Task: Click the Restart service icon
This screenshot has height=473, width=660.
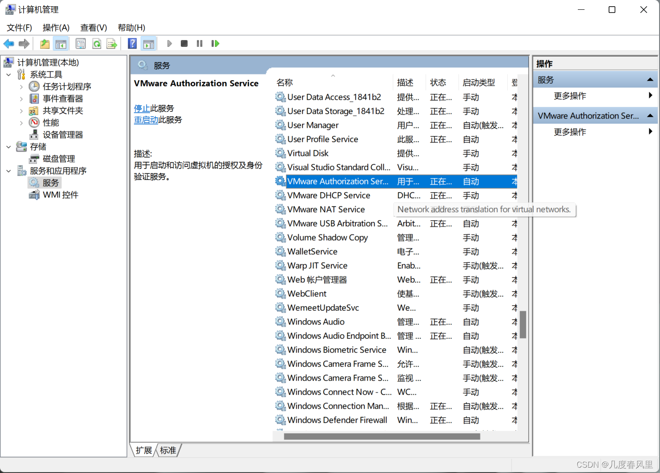Action: (x=215, y=44)
